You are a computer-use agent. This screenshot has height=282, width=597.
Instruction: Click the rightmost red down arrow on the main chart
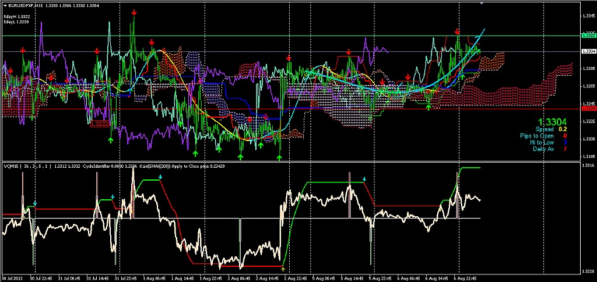pyautogui.click(x=457, y=31)
